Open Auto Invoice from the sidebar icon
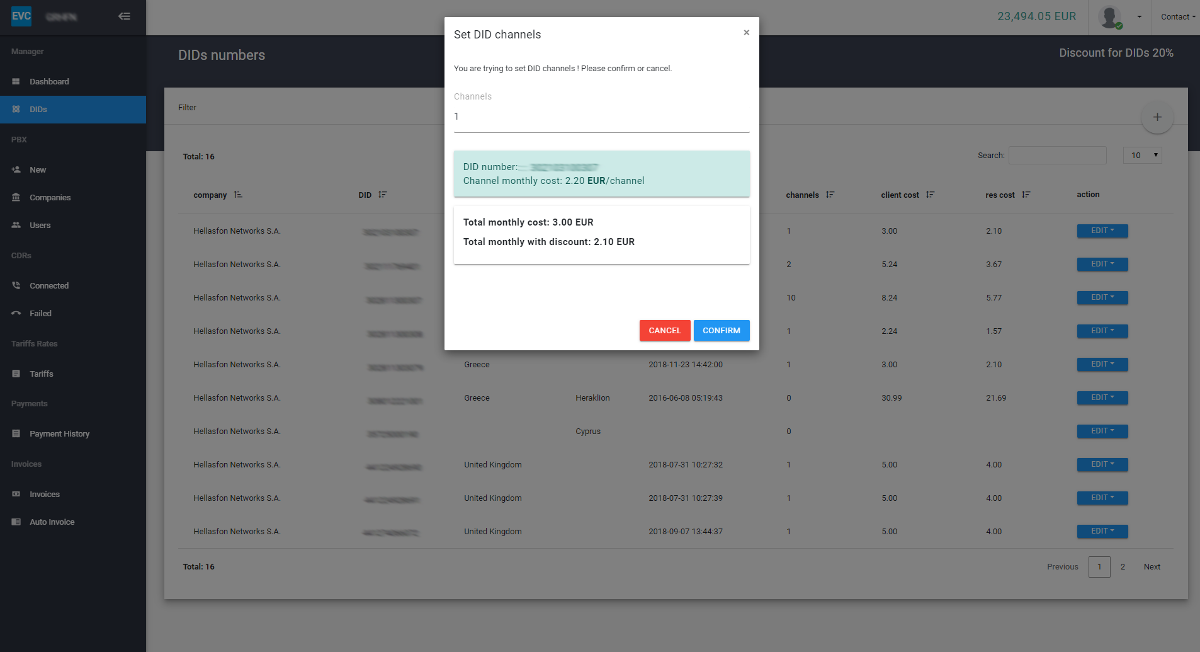The width and height of the screenshot is (1200, 652). (17, 522)
